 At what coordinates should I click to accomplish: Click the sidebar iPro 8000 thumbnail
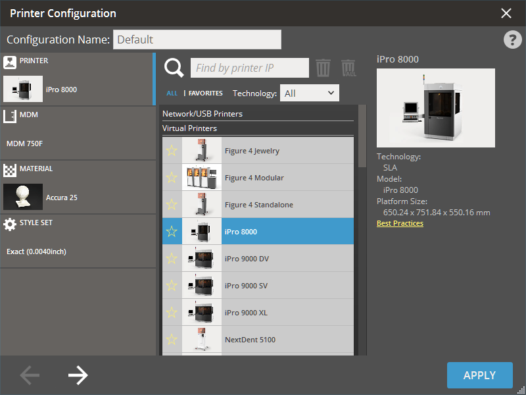pyautogui.click(x=23, y=89)
